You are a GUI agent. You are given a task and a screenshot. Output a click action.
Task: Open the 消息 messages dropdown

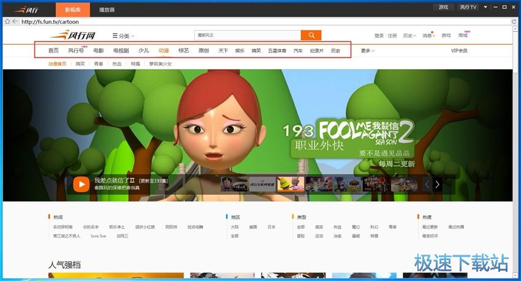click(428, 35)
